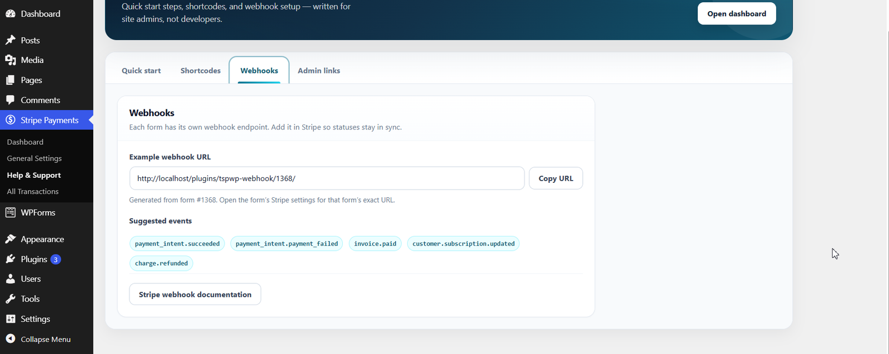889x354 pixels.
Task: Click the payment_intent.payment_failed event chip
Action: [x=287, y=243]
